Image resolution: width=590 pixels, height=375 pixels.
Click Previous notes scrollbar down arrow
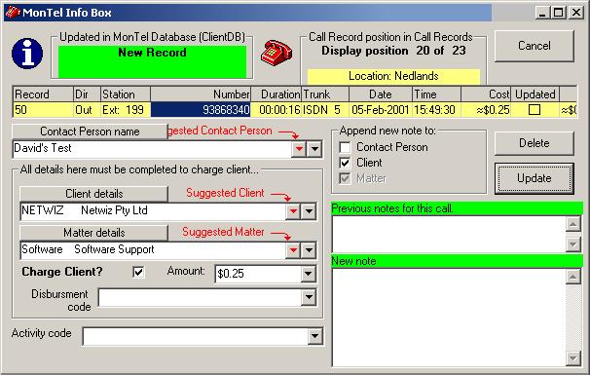(573, 244)
